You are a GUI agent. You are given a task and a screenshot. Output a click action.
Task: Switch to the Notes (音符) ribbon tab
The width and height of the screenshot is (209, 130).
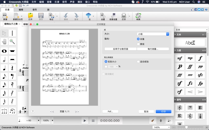click(35, 10)
